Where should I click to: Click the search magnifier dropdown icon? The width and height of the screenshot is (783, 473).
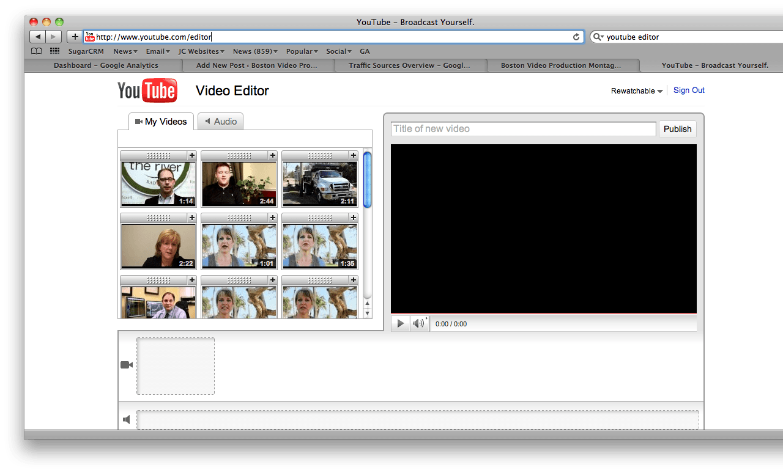click(598, 37)
